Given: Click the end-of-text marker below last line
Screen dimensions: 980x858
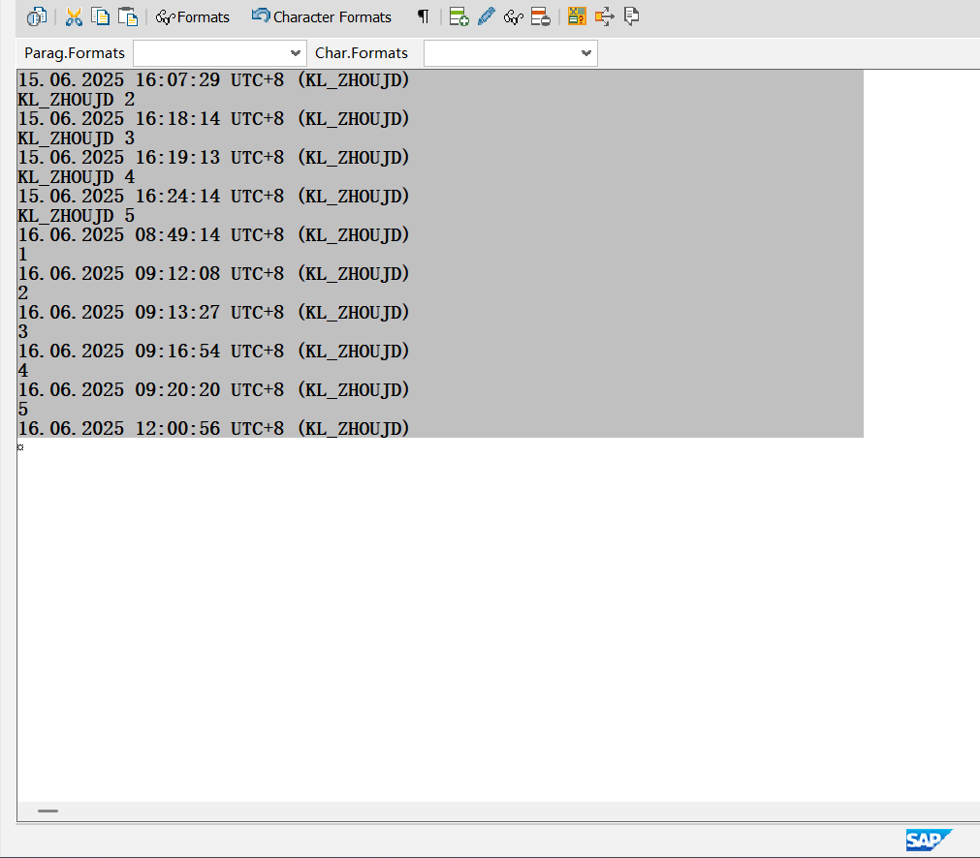Looking at the screenshot, I should click(x=20, y=447).
